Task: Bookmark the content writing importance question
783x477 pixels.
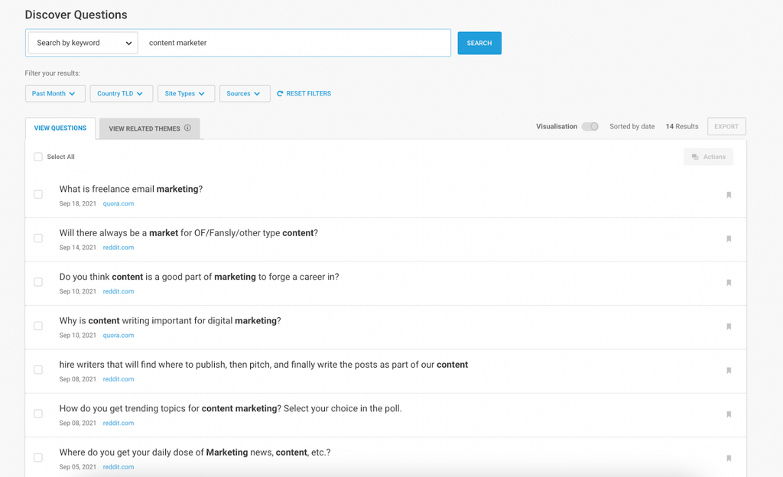Action: pos(729,326)
